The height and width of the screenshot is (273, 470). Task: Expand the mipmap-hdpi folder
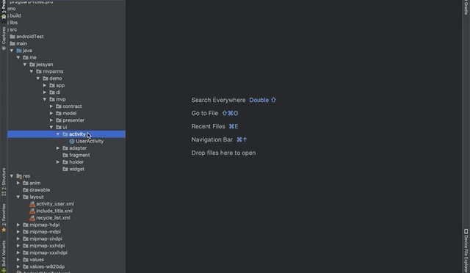[18, 225]
